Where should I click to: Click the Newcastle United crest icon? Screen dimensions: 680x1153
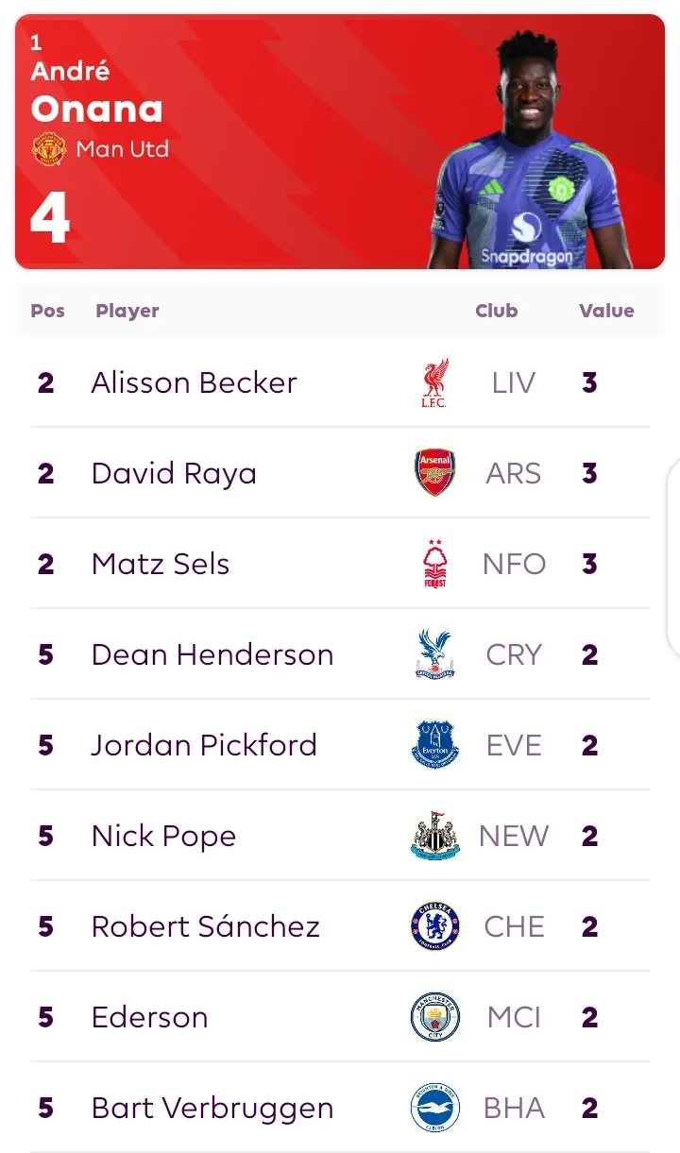[x=435, y=836]
